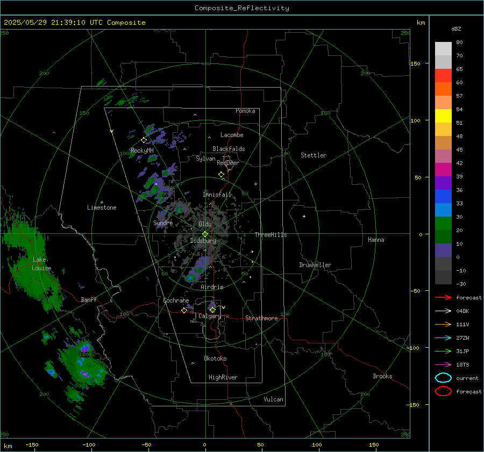
Task: Click the Cochrane city label
Action: coord(176,300)
